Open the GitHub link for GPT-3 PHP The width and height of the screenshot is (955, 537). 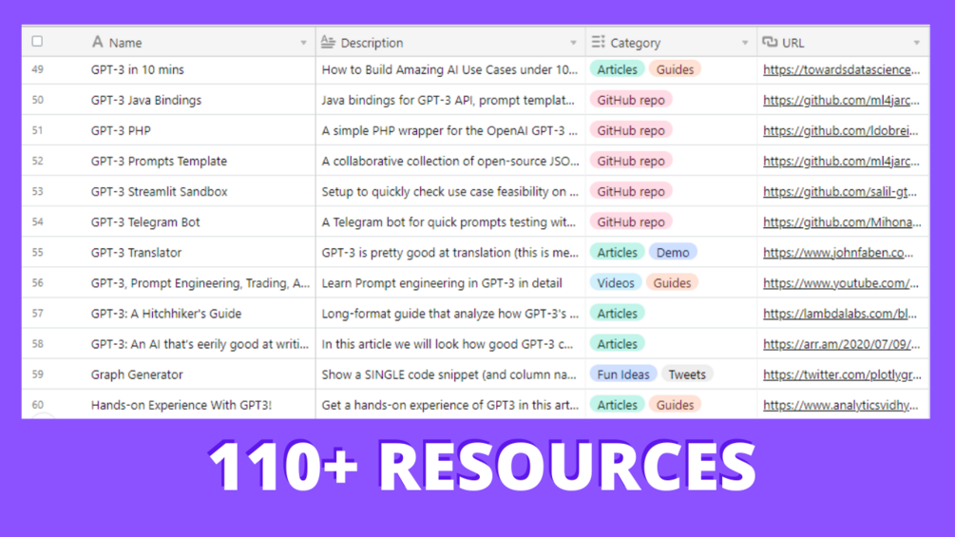pyautogui.click(x=841, y=130)
